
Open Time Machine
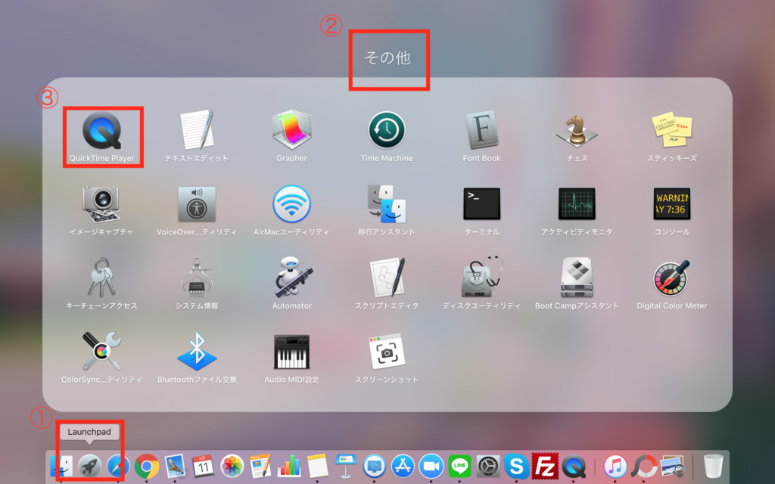387,130
